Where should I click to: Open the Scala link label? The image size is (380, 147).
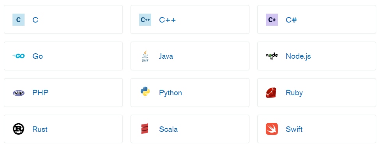pyautogui.click(x=168, y=129)
